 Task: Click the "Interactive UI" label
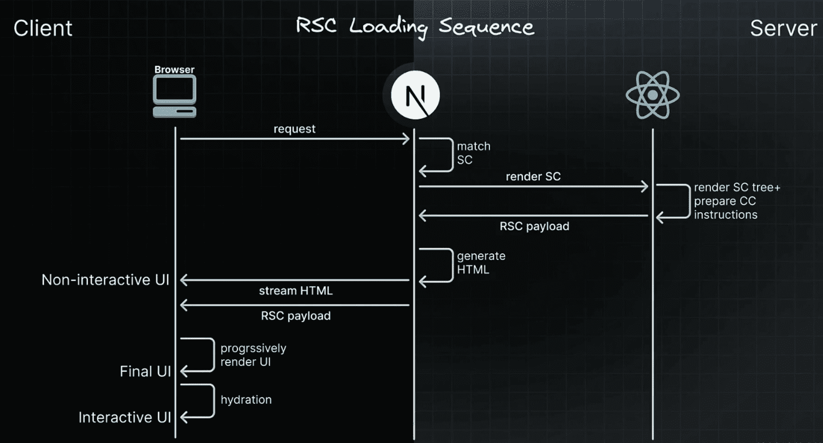(125, 417)
